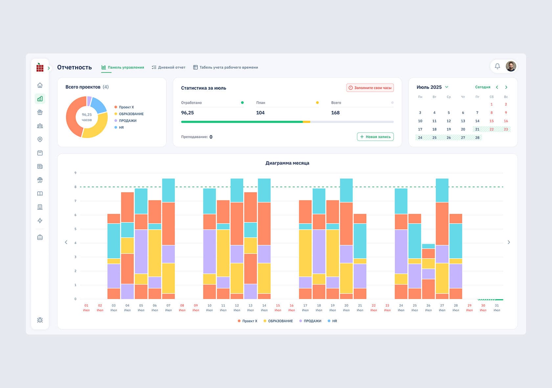Open the home icon in the sidebar
The height and width of the screenshot is (388, 552).
pos(40,85)
